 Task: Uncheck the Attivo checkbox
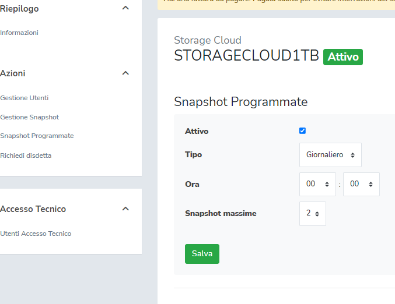tap(302, 131)
